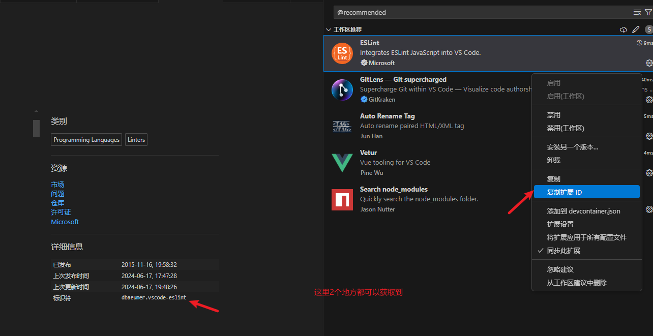This screenshot has width=653, height=336.
Task: Clear the extensions search results icon
Action: tap(637, 12)
